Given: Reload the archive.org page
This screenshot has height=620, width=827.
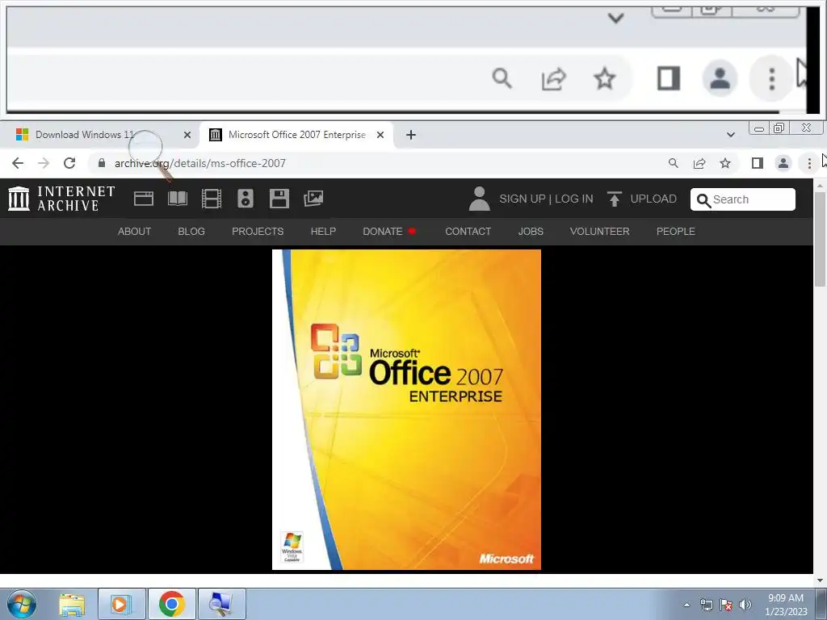Looking at the screenshot, I should [x=69, y=163].
